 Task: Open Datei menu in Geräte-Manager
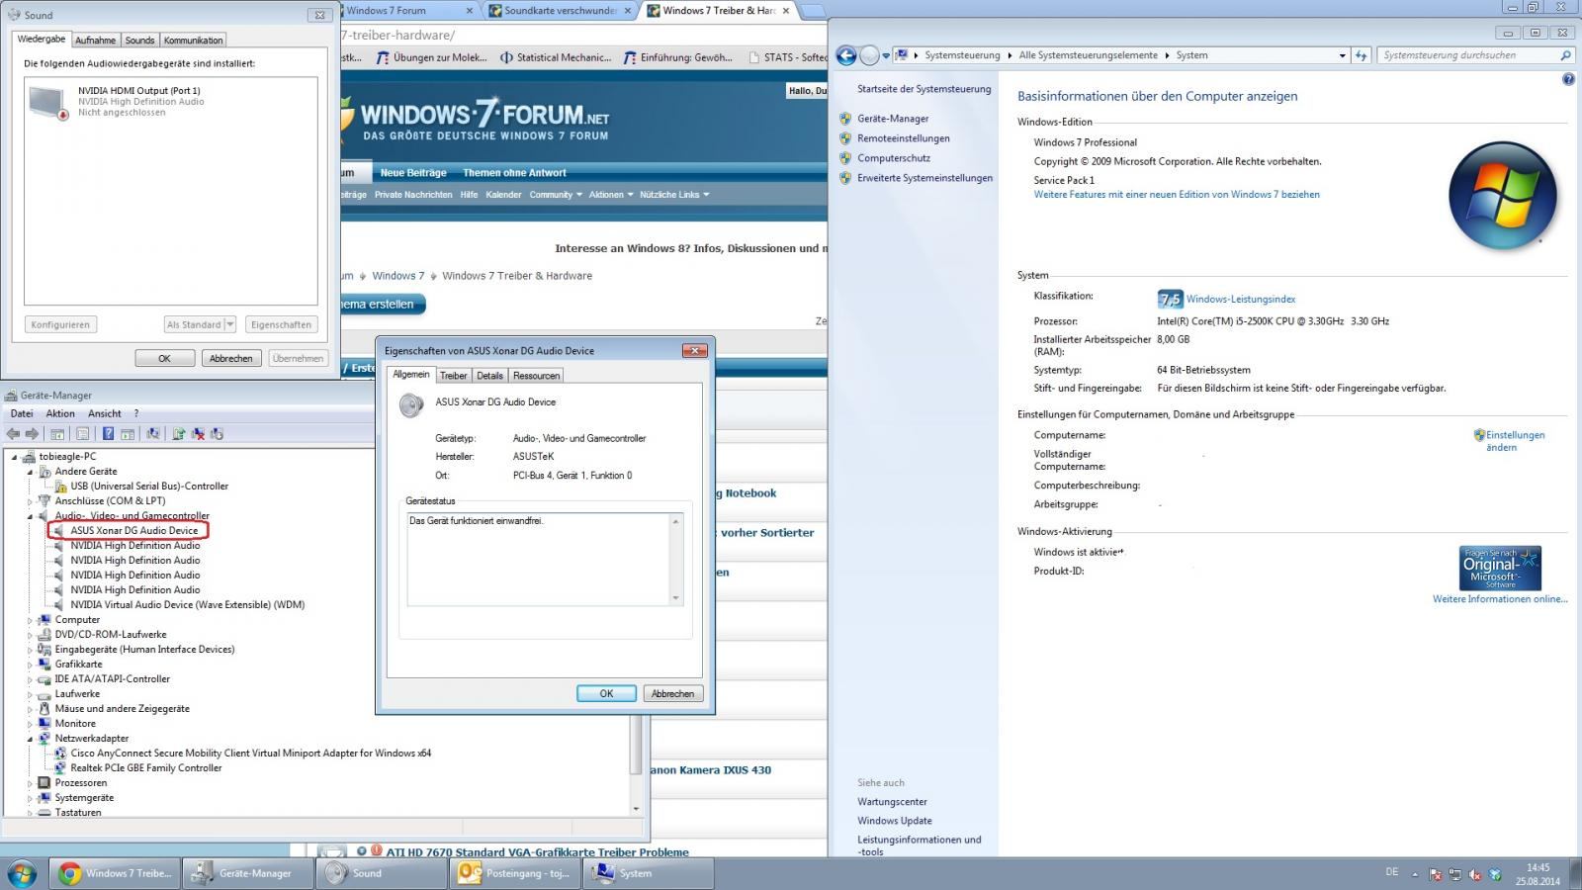[x=21, y=413]
